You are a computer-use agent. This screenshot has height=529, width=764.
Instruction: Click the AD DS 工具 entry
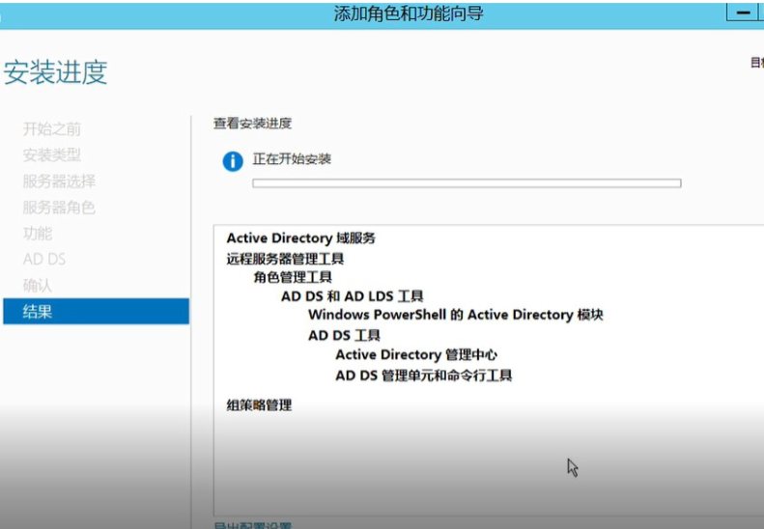pos(344,336)
